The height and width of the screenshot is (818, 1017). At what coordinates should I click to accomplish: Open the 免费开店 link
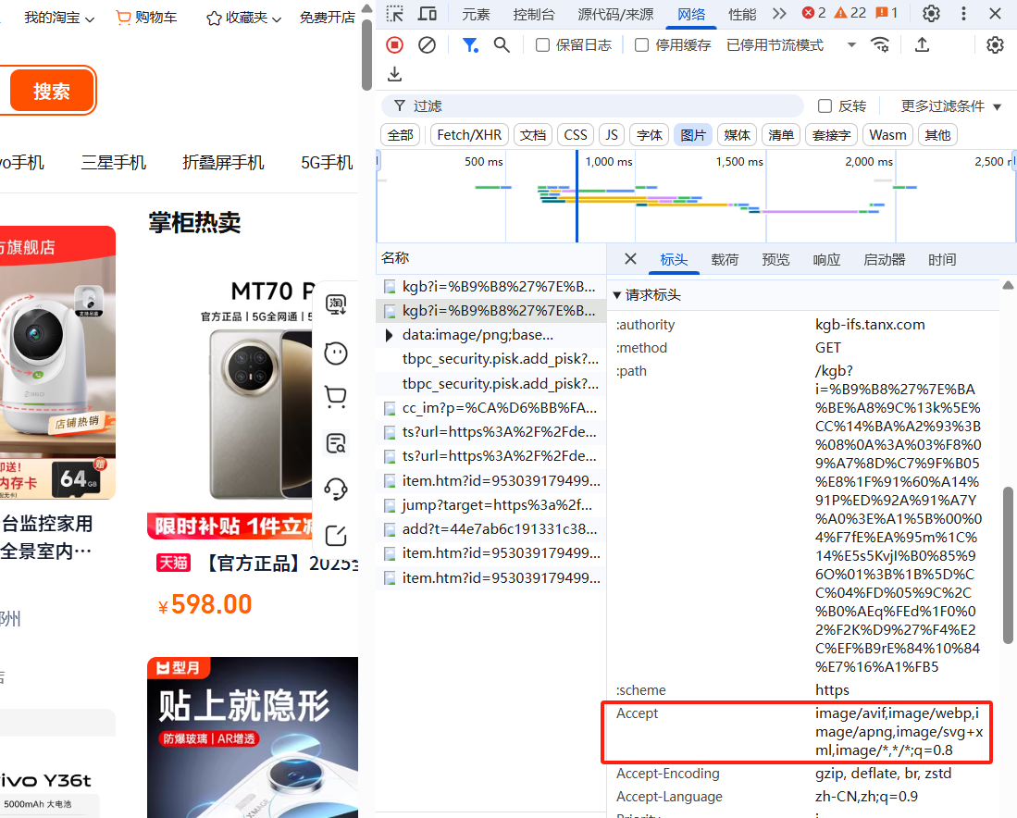[327, 18]
